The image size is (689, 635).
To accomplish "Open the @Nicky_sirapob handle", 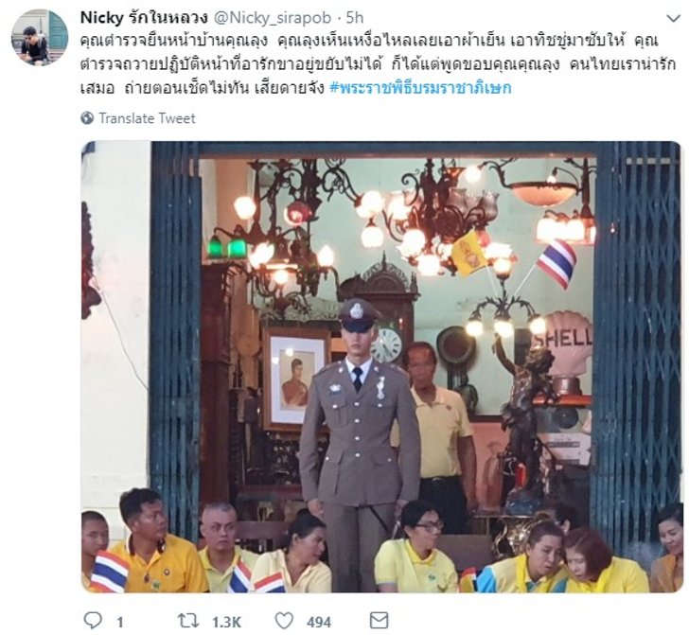I will (273, 18).
